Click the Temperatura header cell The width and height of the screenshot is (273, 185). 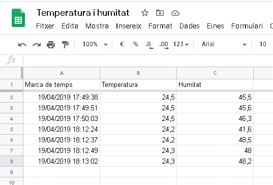pos(138,85)
